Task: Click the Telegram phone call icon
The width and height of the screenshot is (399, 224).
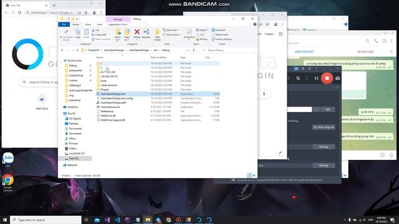Action: [376, 41]
